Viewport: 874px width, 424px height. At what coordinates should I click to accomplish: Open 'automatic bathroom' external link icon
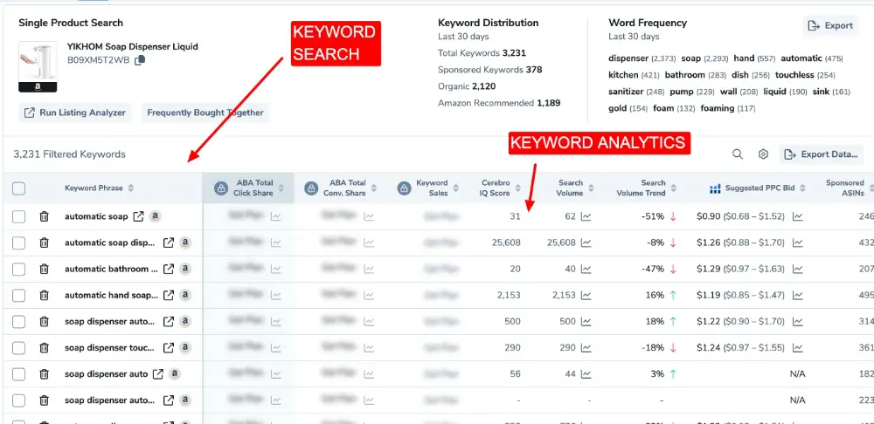tap(168, 269)
